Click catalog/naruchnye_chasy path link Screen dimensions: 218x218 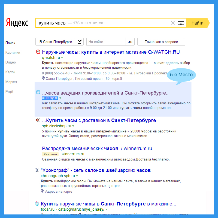pyautogui.click(x=81, y=209)
